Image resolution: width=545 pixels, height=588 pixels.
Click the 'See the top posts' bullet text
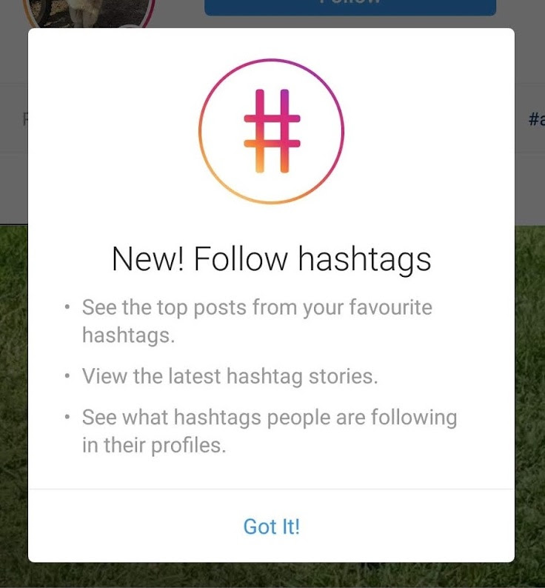[x=257, y=321]
